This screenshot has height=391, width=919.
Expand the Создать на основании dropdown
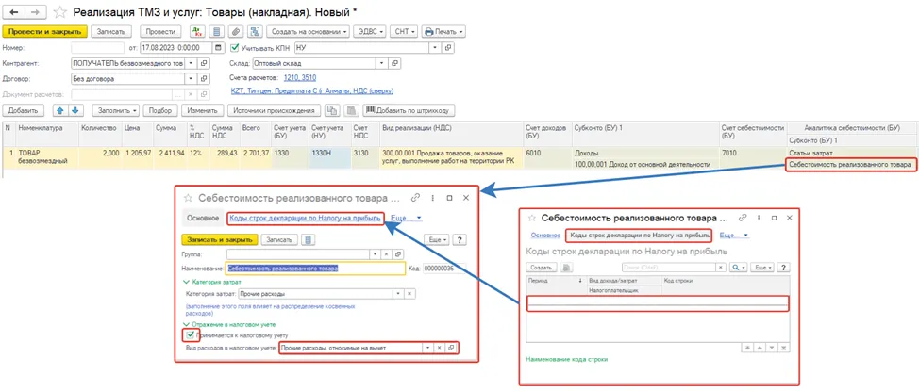tap(309, 32)
